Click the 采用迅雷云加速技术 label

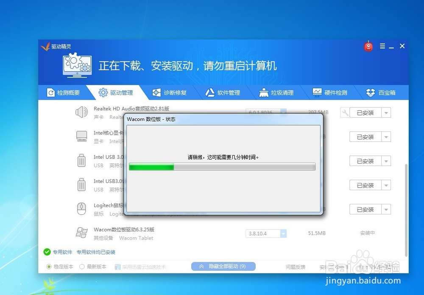144,267
